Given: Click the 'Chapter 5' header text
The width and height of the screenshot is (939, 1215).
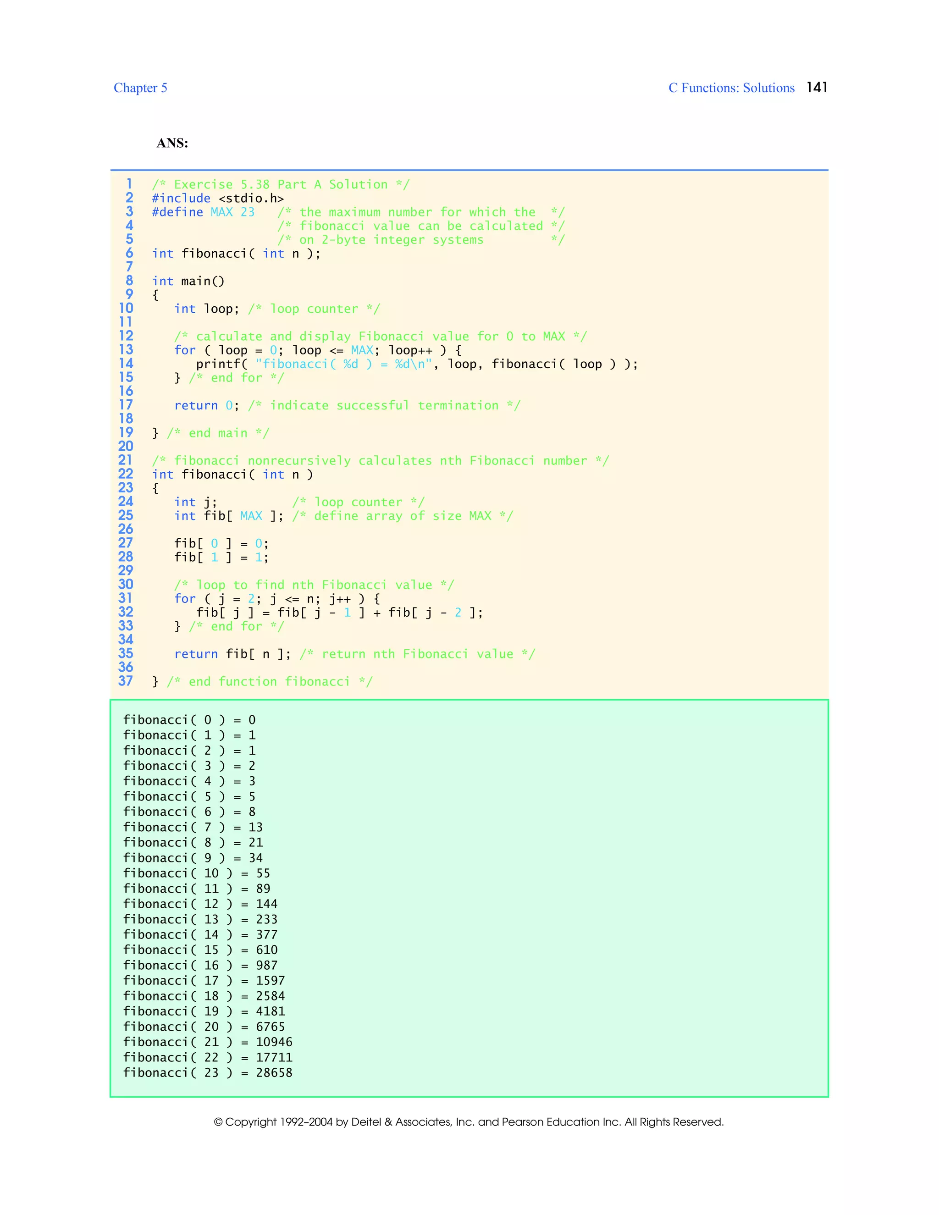Looking at the screenshot, I should coord(140,88).
